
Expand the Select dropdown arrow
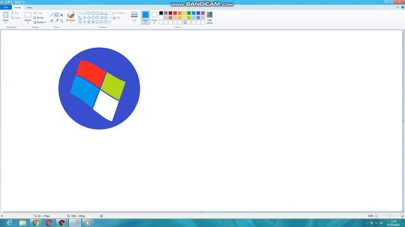[28, 22]
